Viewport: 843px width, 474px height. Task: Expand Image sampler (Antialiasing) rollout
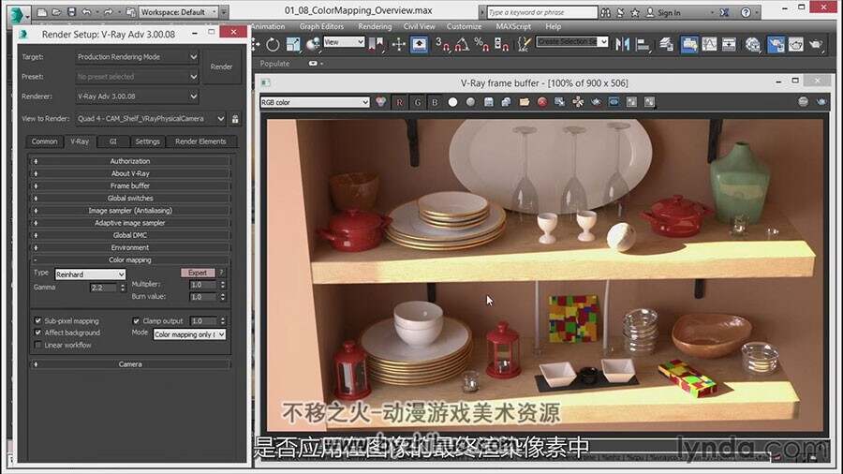(x=130, y=211)
